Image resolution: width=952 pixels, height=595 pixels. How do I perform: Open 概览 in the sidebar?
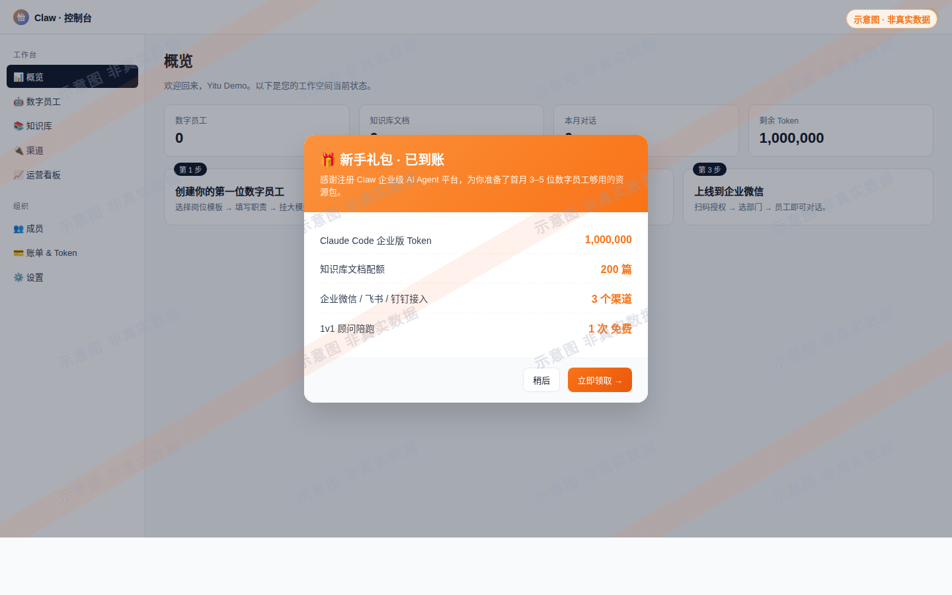tap(72, 77)
